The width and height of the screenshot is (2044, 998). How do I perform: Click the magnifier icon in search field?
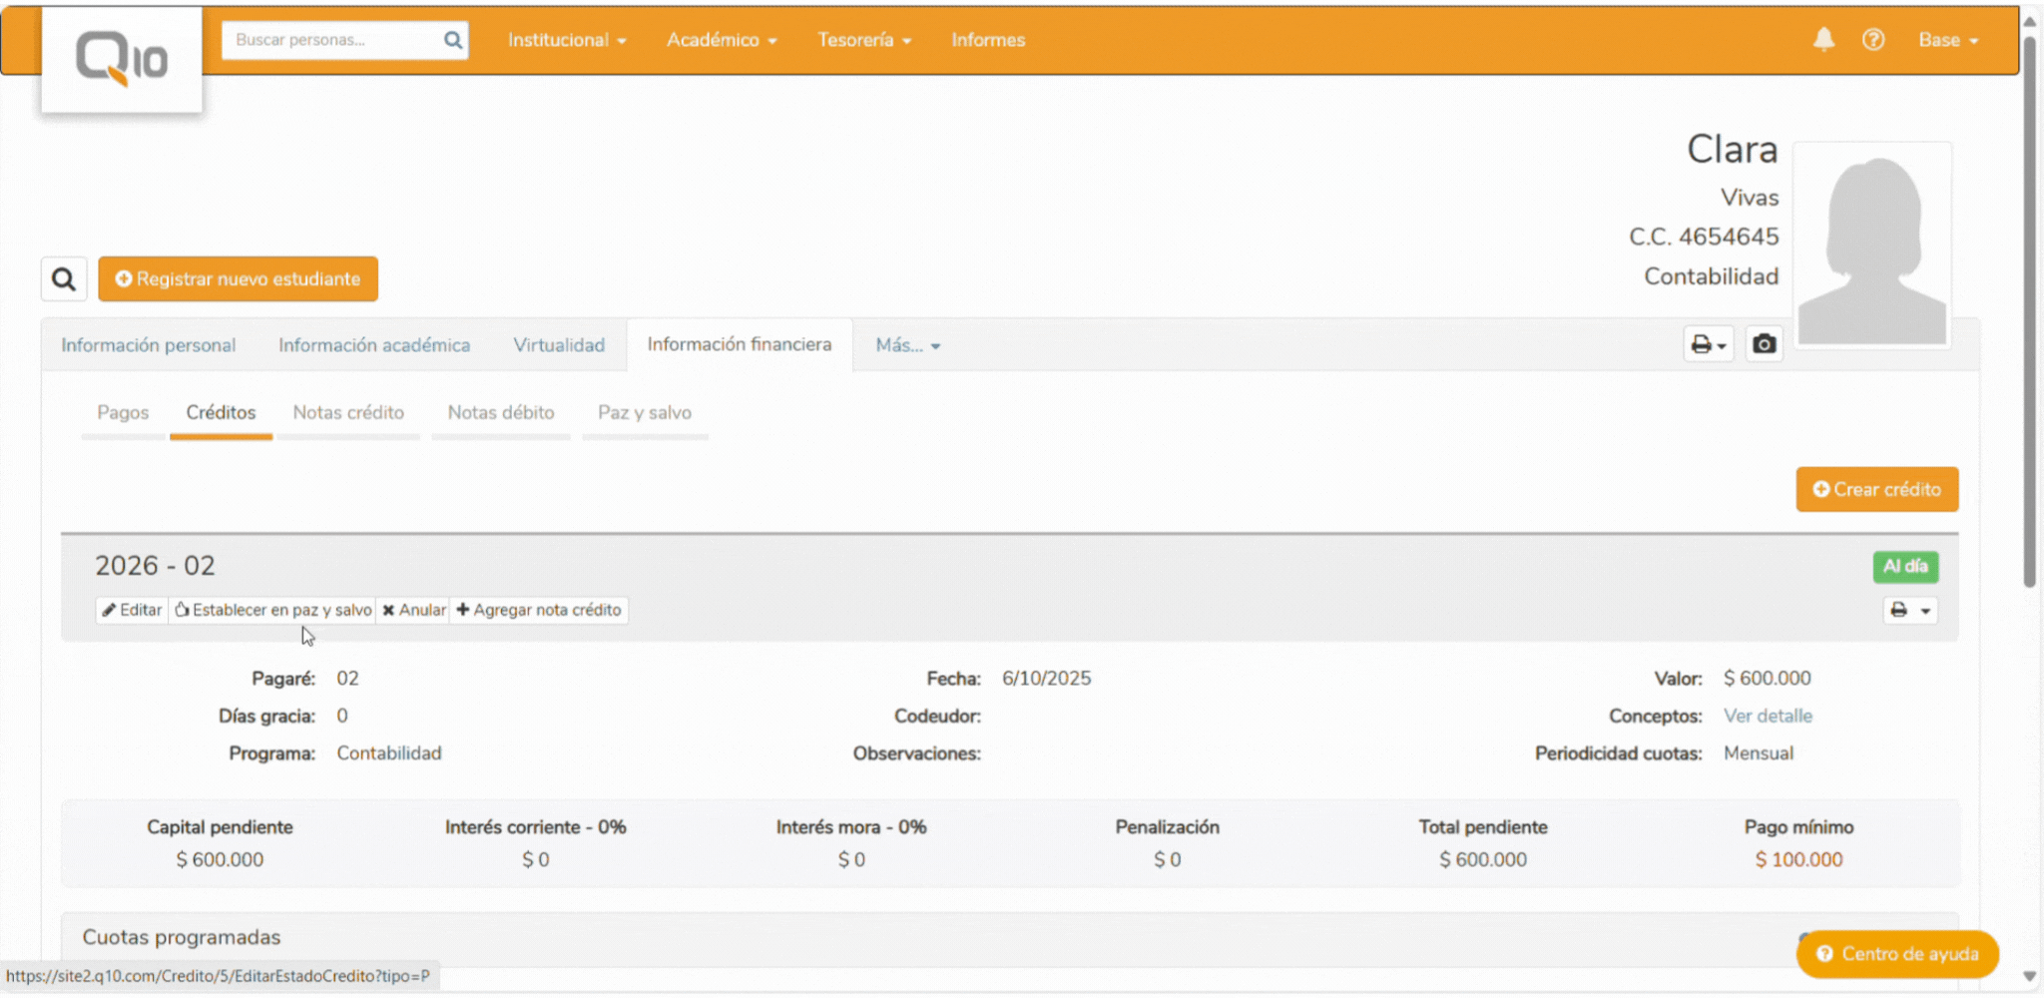tap(452, 40)
